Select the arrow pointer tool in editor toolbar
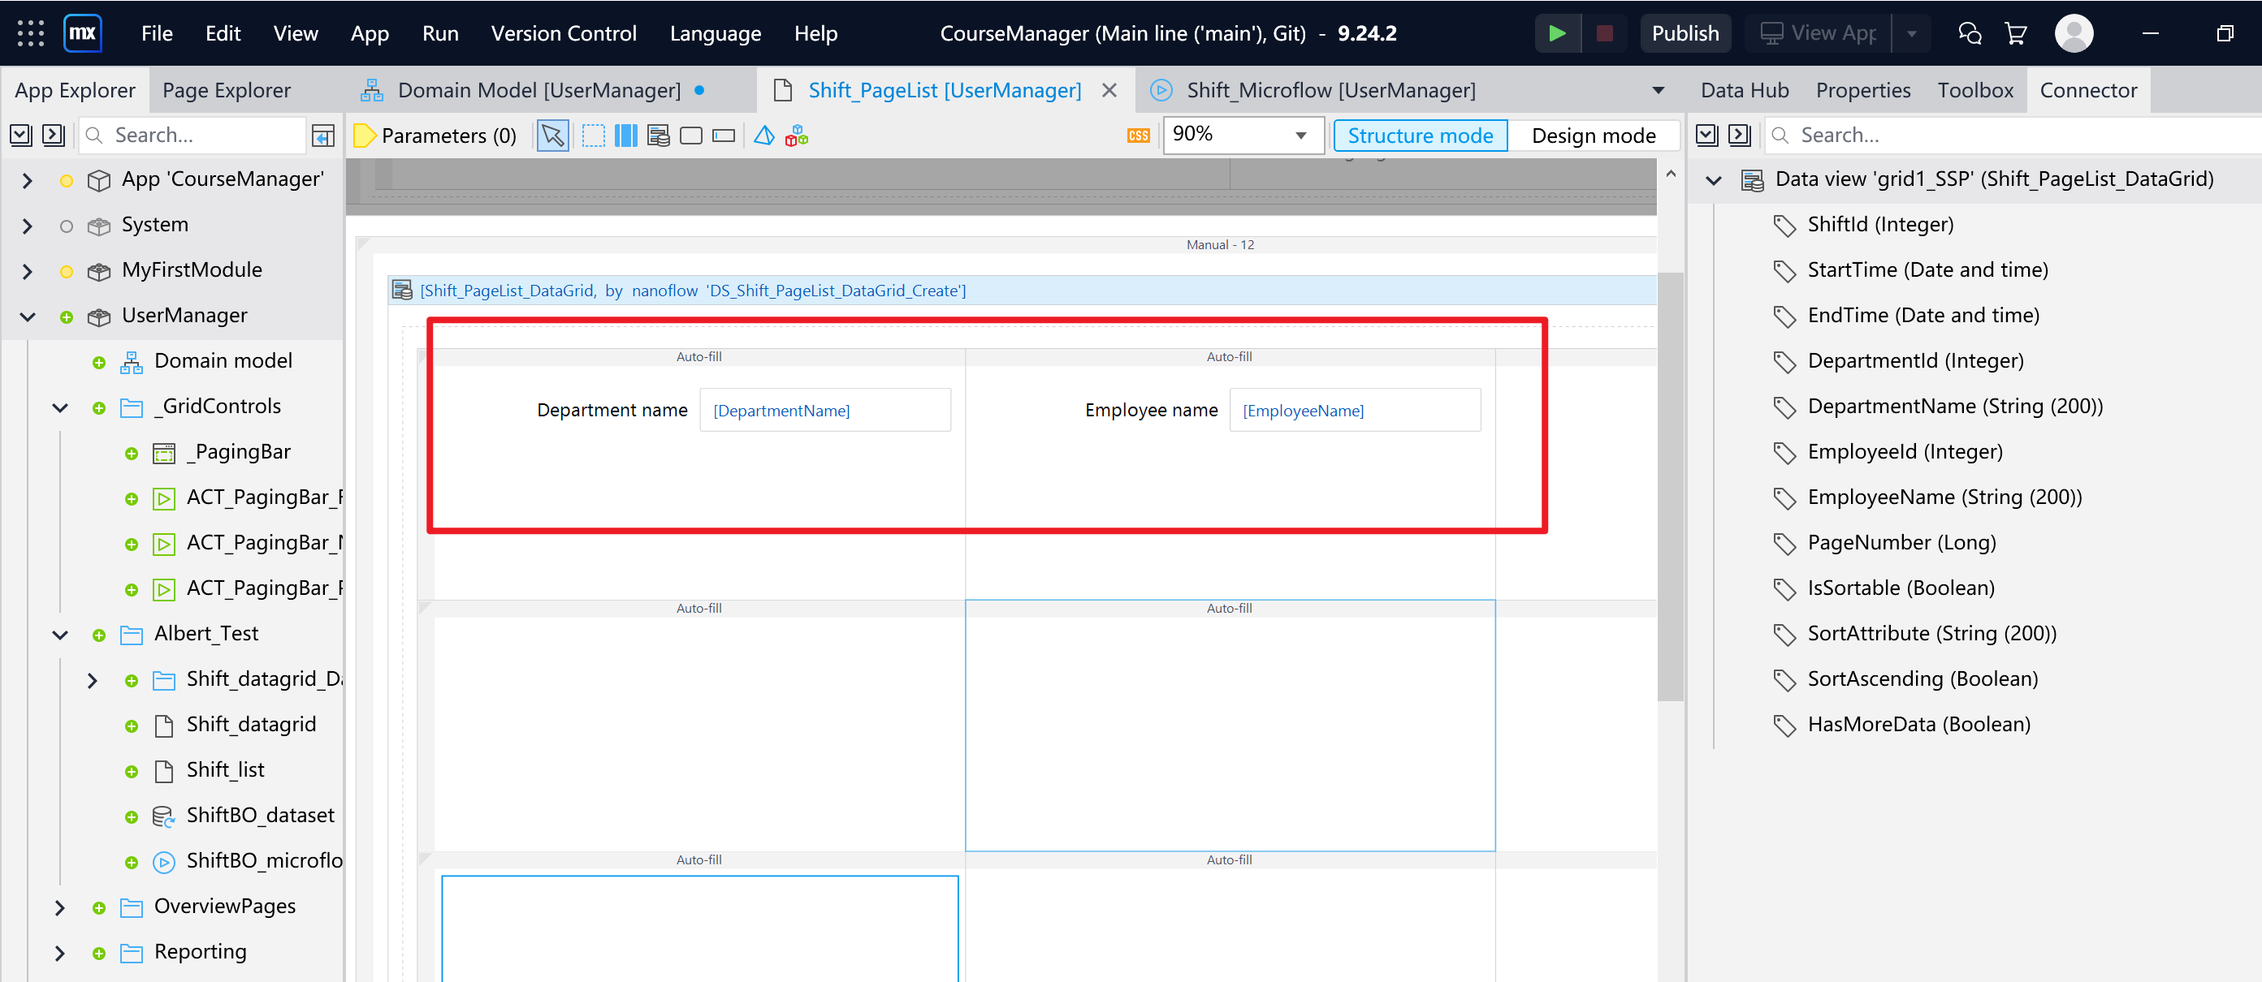The image size is (2262, 982). [552, 136]
